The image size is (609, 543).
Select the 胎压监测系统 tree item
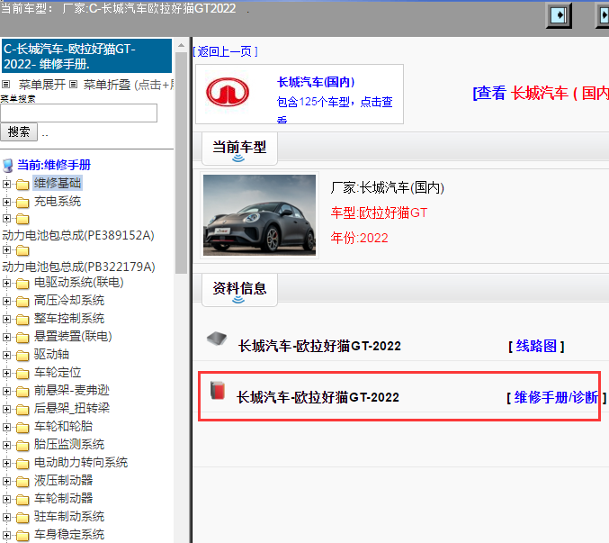(69, 444)
